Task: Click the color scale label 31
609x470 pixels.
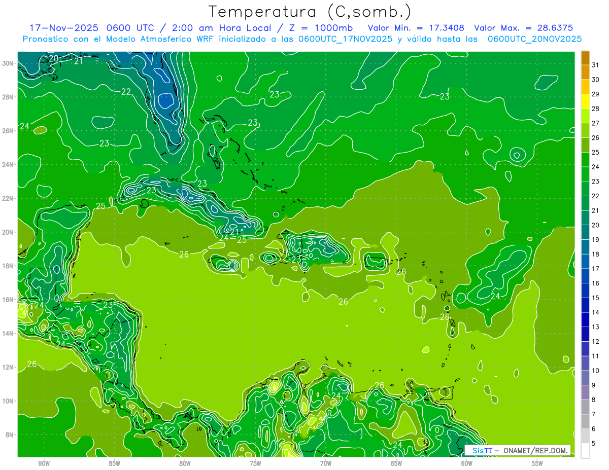Action: click(x=596, y=65)
